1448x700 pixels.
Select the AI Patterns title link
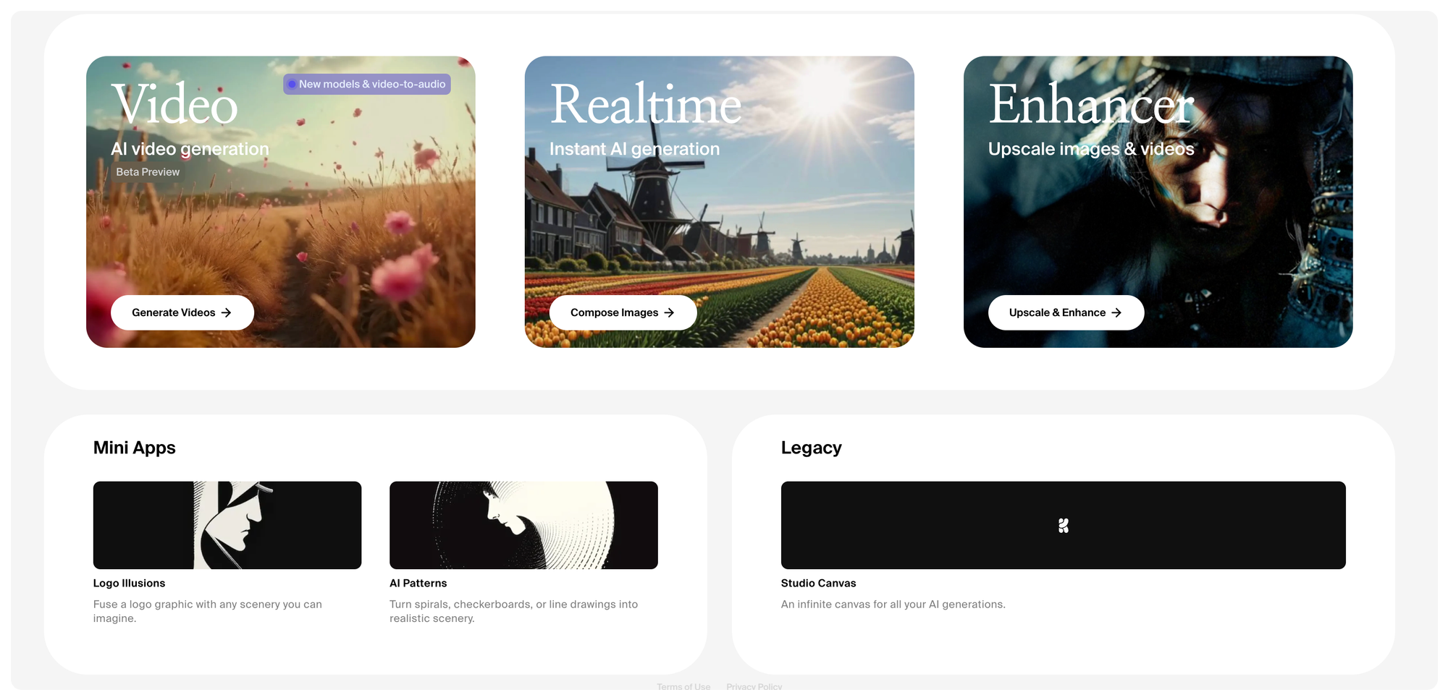(x=418, y=583)
